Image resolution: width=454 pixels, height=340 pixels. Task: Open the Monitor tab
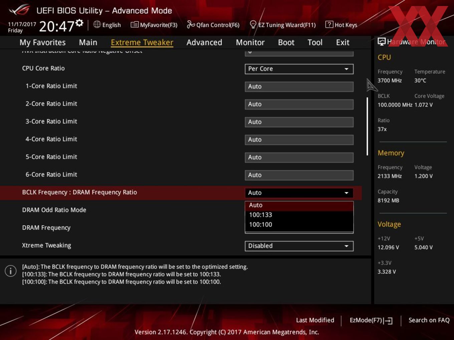tap(250, 42)
